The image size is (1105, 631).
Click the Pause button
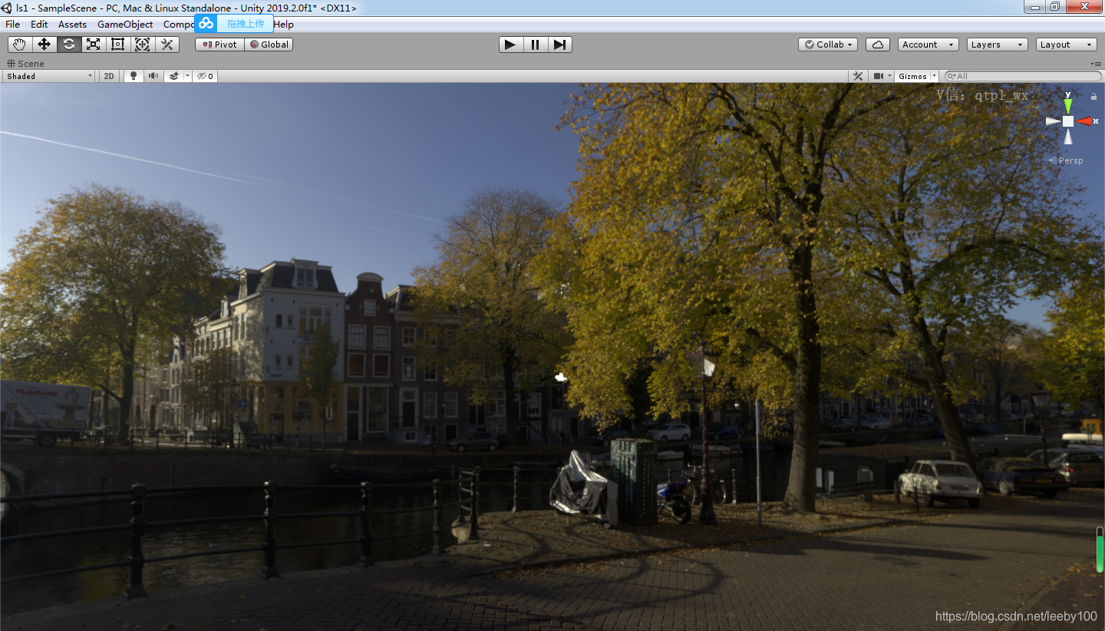pos(535,45)
